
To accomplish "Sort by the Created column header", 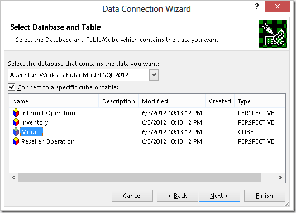I will click(220, 101).
